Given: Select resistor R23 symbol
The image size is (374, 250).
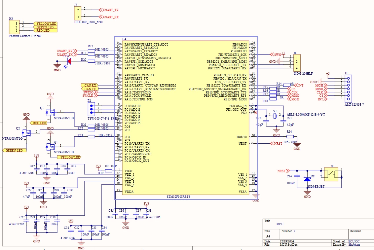Looking at the screenshot, I should (92, 136).
